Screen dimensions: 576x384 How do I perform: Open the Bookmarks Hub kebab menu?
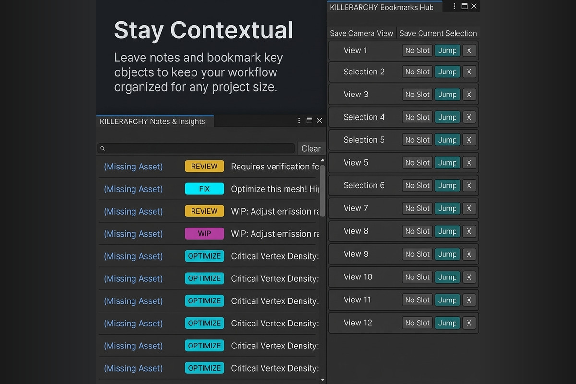coord(454,6)
